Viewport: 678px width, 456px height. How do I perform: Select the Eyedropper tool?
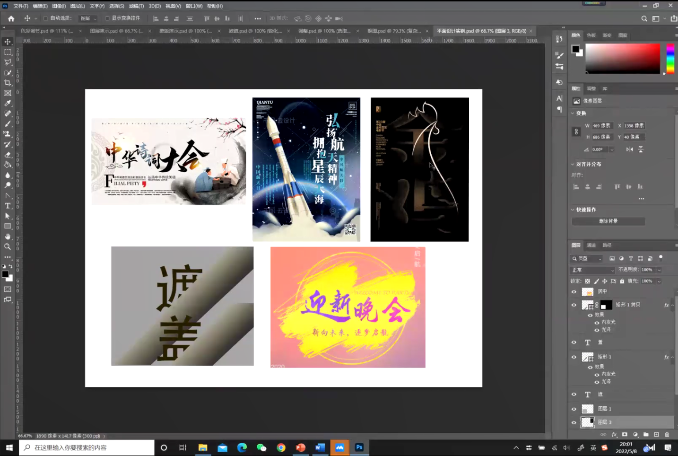point(8,103)
